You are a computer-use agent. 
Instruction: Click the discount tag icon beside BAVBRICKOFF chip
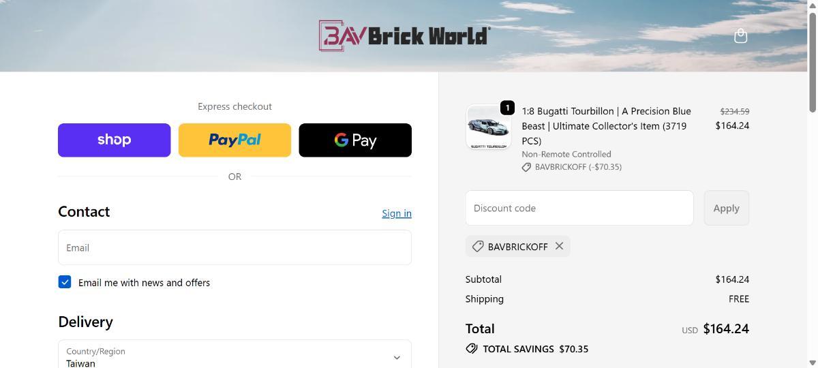pyautogui.click(x=478, y=246)
